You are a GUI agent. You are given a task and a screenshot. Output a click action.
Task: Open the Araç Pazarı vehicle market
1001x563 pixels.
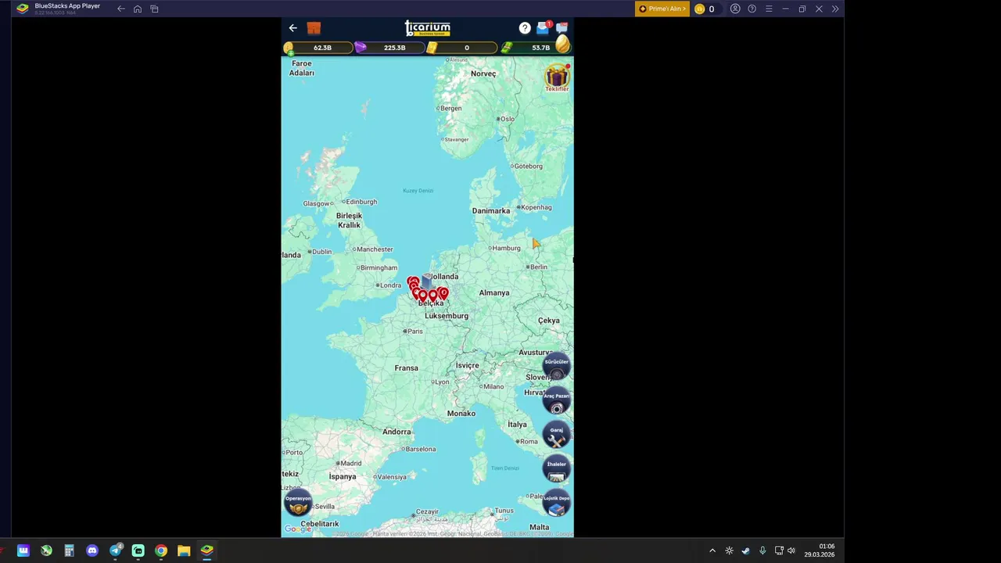coord(557,400)
